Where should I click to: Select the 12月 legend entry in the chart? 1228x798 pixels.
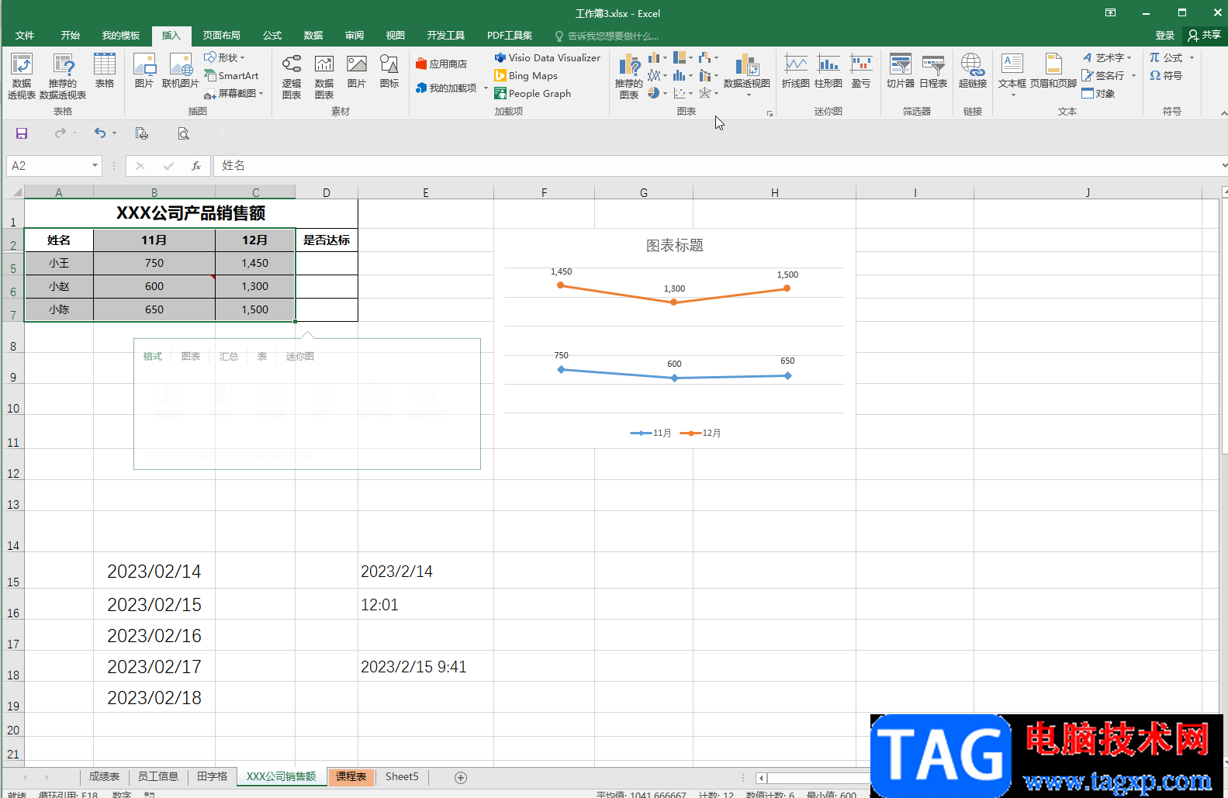click(x=700, y=433)
